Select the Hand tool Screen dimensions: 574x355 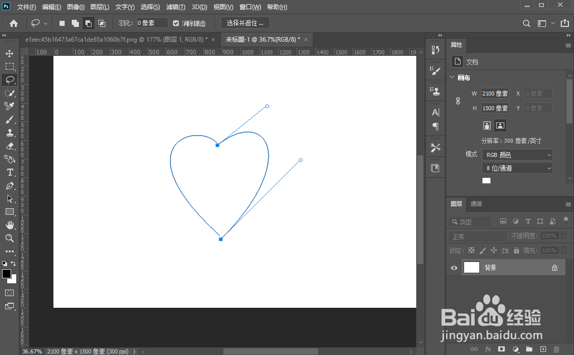coord(10,225)
